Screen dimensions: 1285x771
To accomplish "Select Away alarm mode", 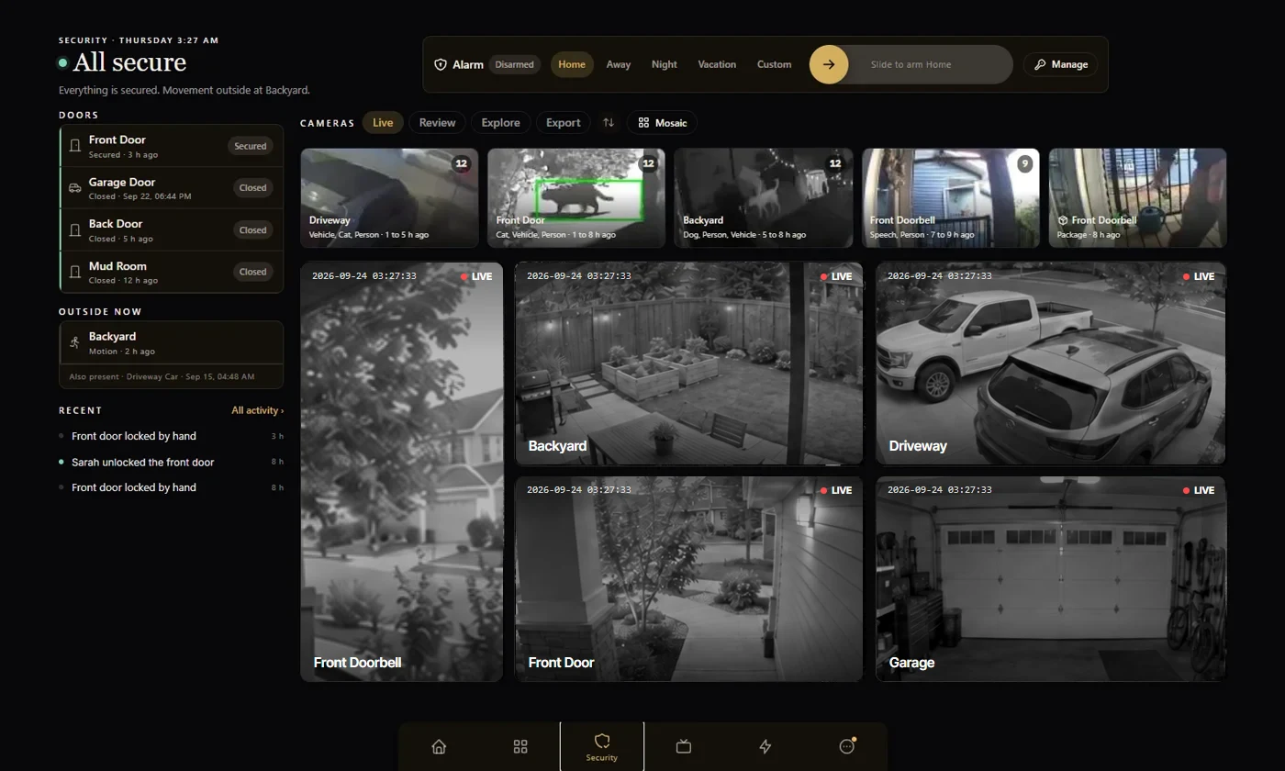I will click(x=619, y=64).
